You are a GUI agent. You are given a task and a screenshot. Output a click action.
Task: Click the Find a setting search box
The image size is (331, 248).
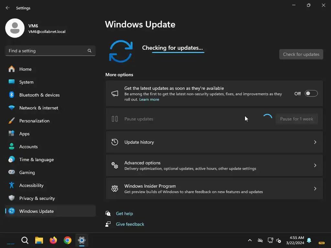[50, 51]
